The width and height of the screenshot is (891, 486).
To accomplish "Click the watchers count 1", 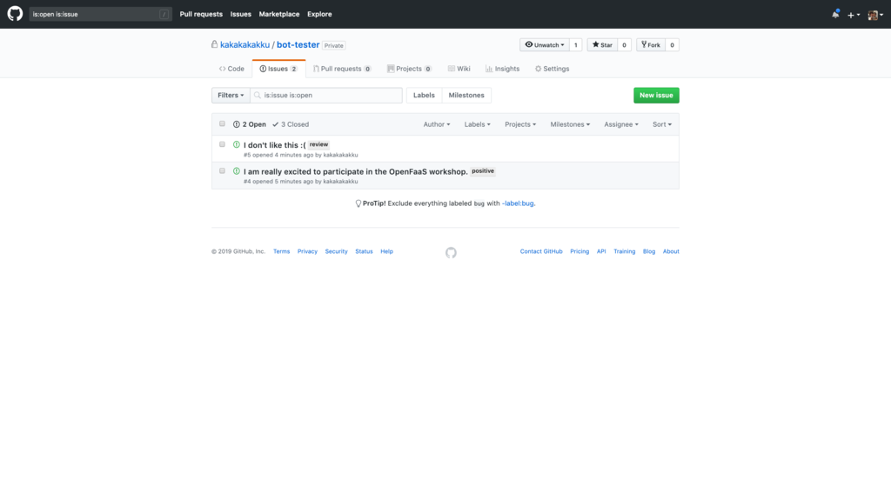I will point(576,45).
